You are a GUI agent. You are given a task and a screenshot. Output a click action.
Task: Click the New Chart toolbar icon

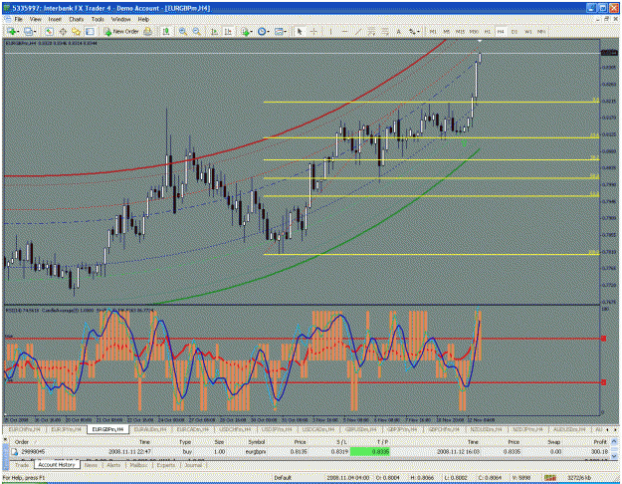(x=12, y=31)
